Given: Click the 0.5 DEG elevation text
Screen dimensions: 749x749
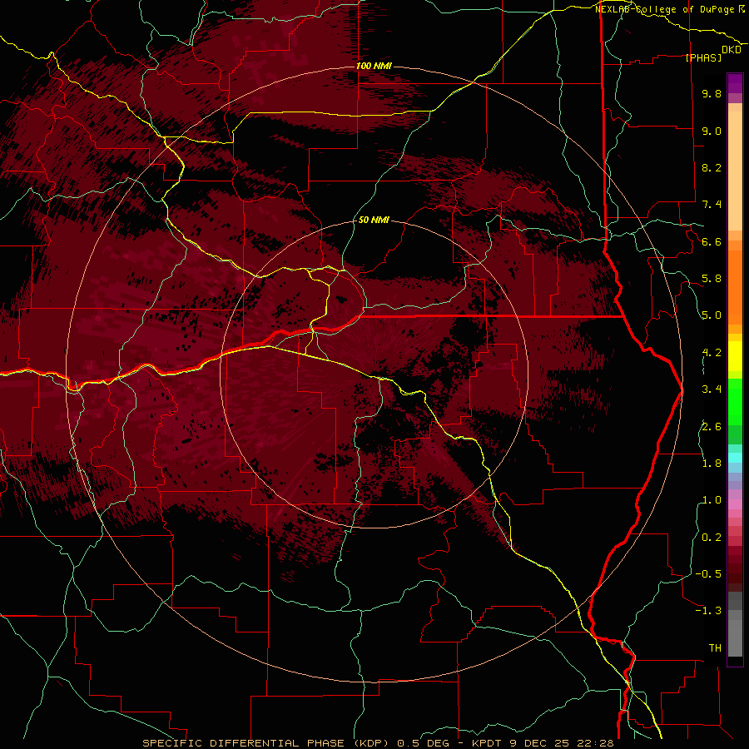Looking at the screenshot, I should [423, 743].
